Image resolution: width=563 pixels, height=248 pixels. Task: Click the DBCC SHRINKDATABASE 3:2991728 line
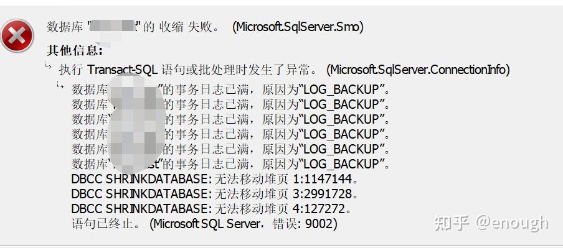coord(215,194)
